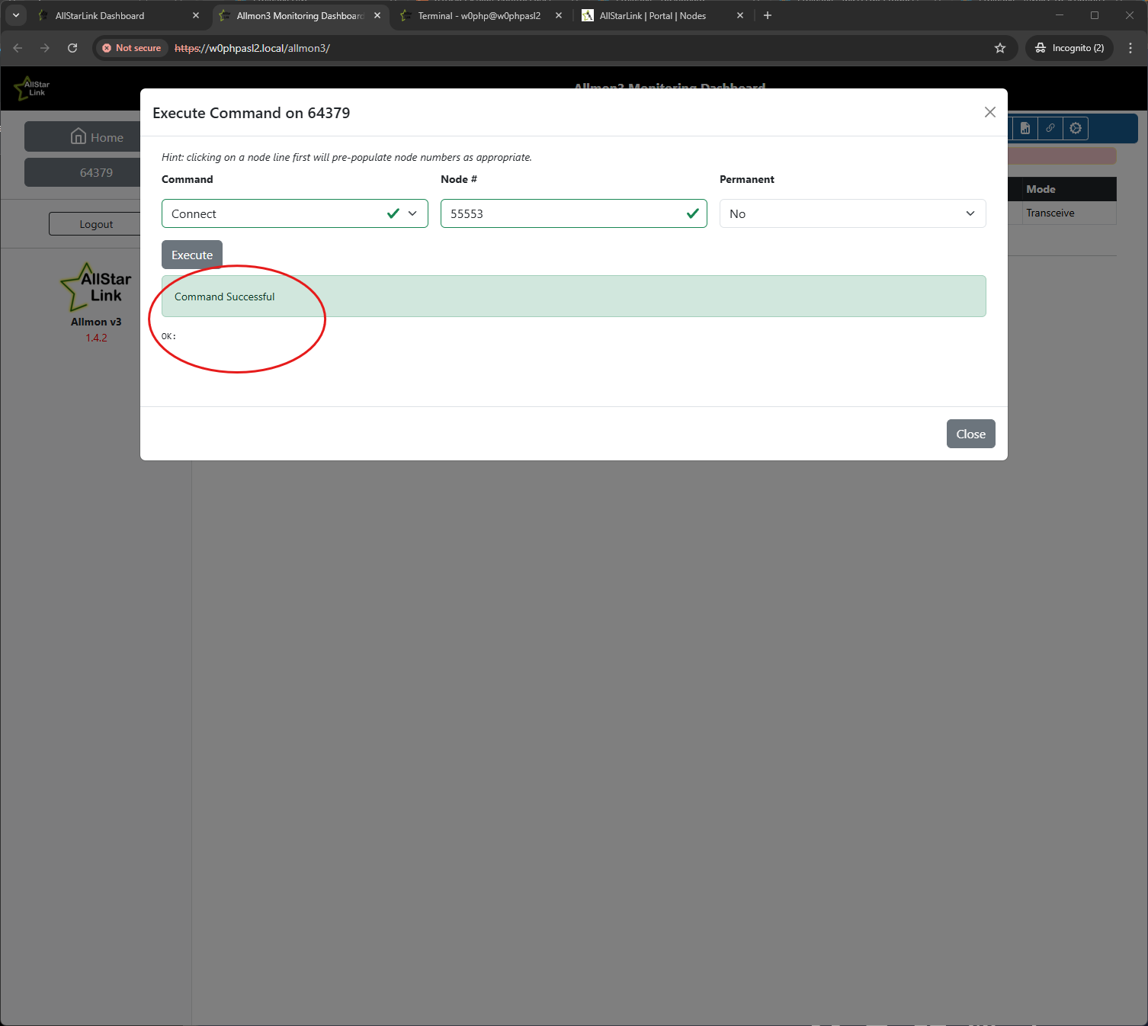1148x1026 pixels.
Task: Click the Not secure site info badge
Action: [x=132, y=48]
